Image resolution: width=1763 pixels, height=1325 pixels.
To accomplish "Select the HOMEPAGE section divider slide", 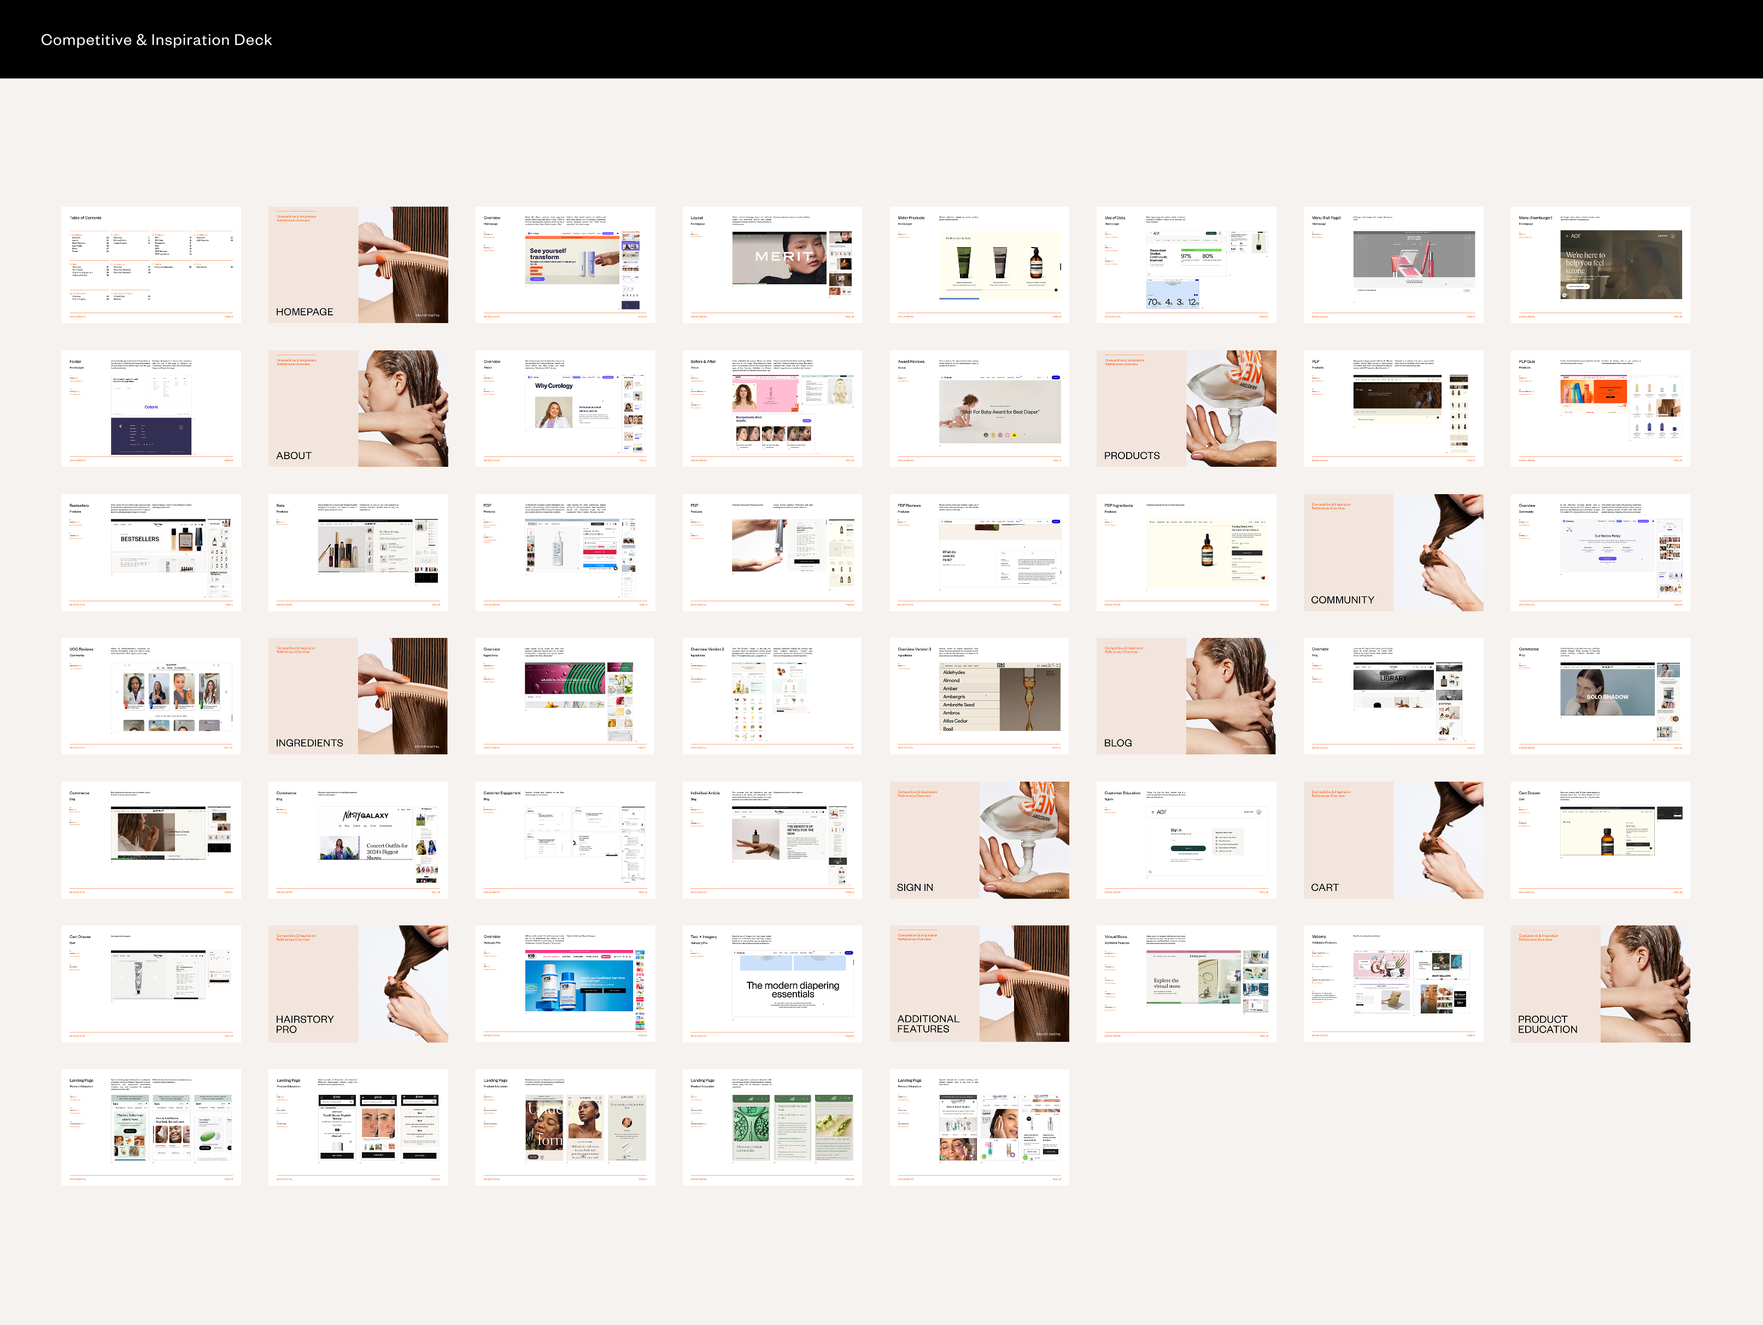I will [x=358, y=265].
